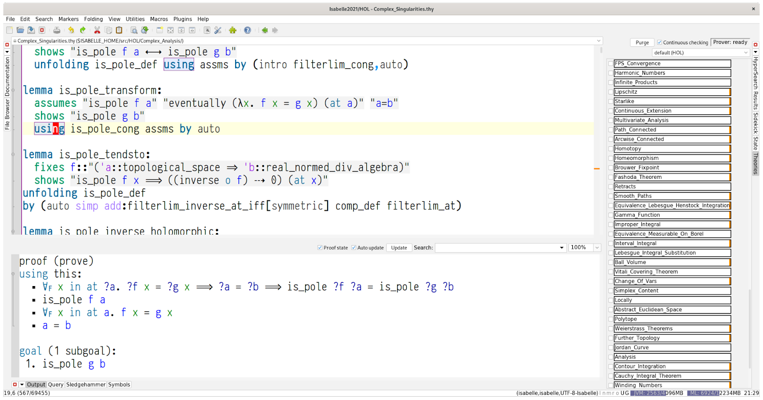763x400 pixels.
Task: Switch to the Sledgehammer tab
Action: click(86, 384)
